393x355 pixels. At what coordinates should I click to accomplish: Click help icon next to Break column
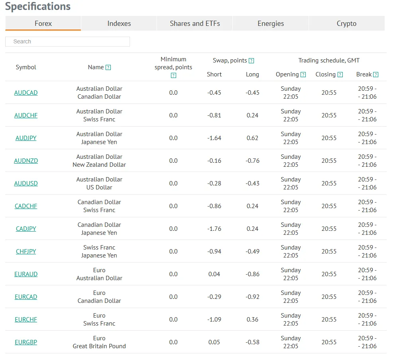375,75
